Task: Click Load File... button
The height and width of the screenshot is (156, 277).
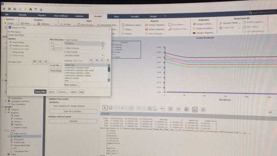Action: coord(56,65)
